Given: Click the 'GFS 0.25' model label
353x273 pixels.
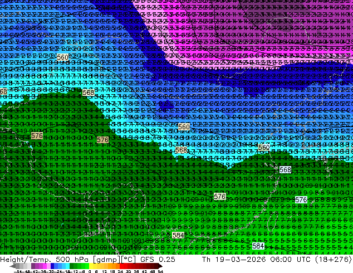Looking at the screenshot, I should pyautogui.click(x=158, y=259).
